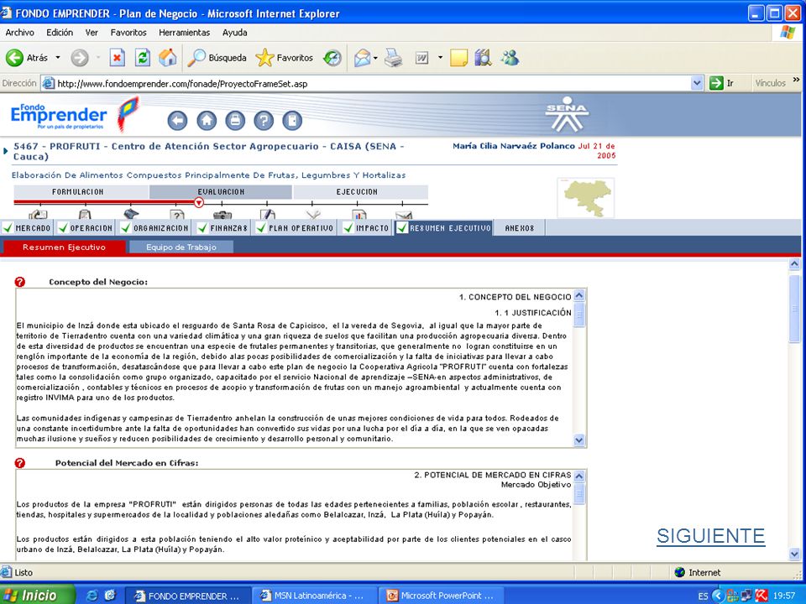This screenshot has width=806, height=604.
Task: Click the Cauca map thumbnail
Action: (585, 197)
